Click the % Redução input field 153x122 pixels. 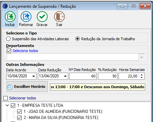[x=108, y=76]
